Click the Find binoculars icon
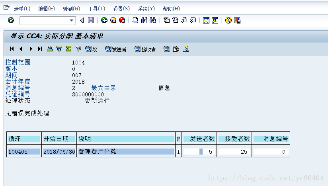Viewport: 328px width, 186px height. tap(144, 20)
